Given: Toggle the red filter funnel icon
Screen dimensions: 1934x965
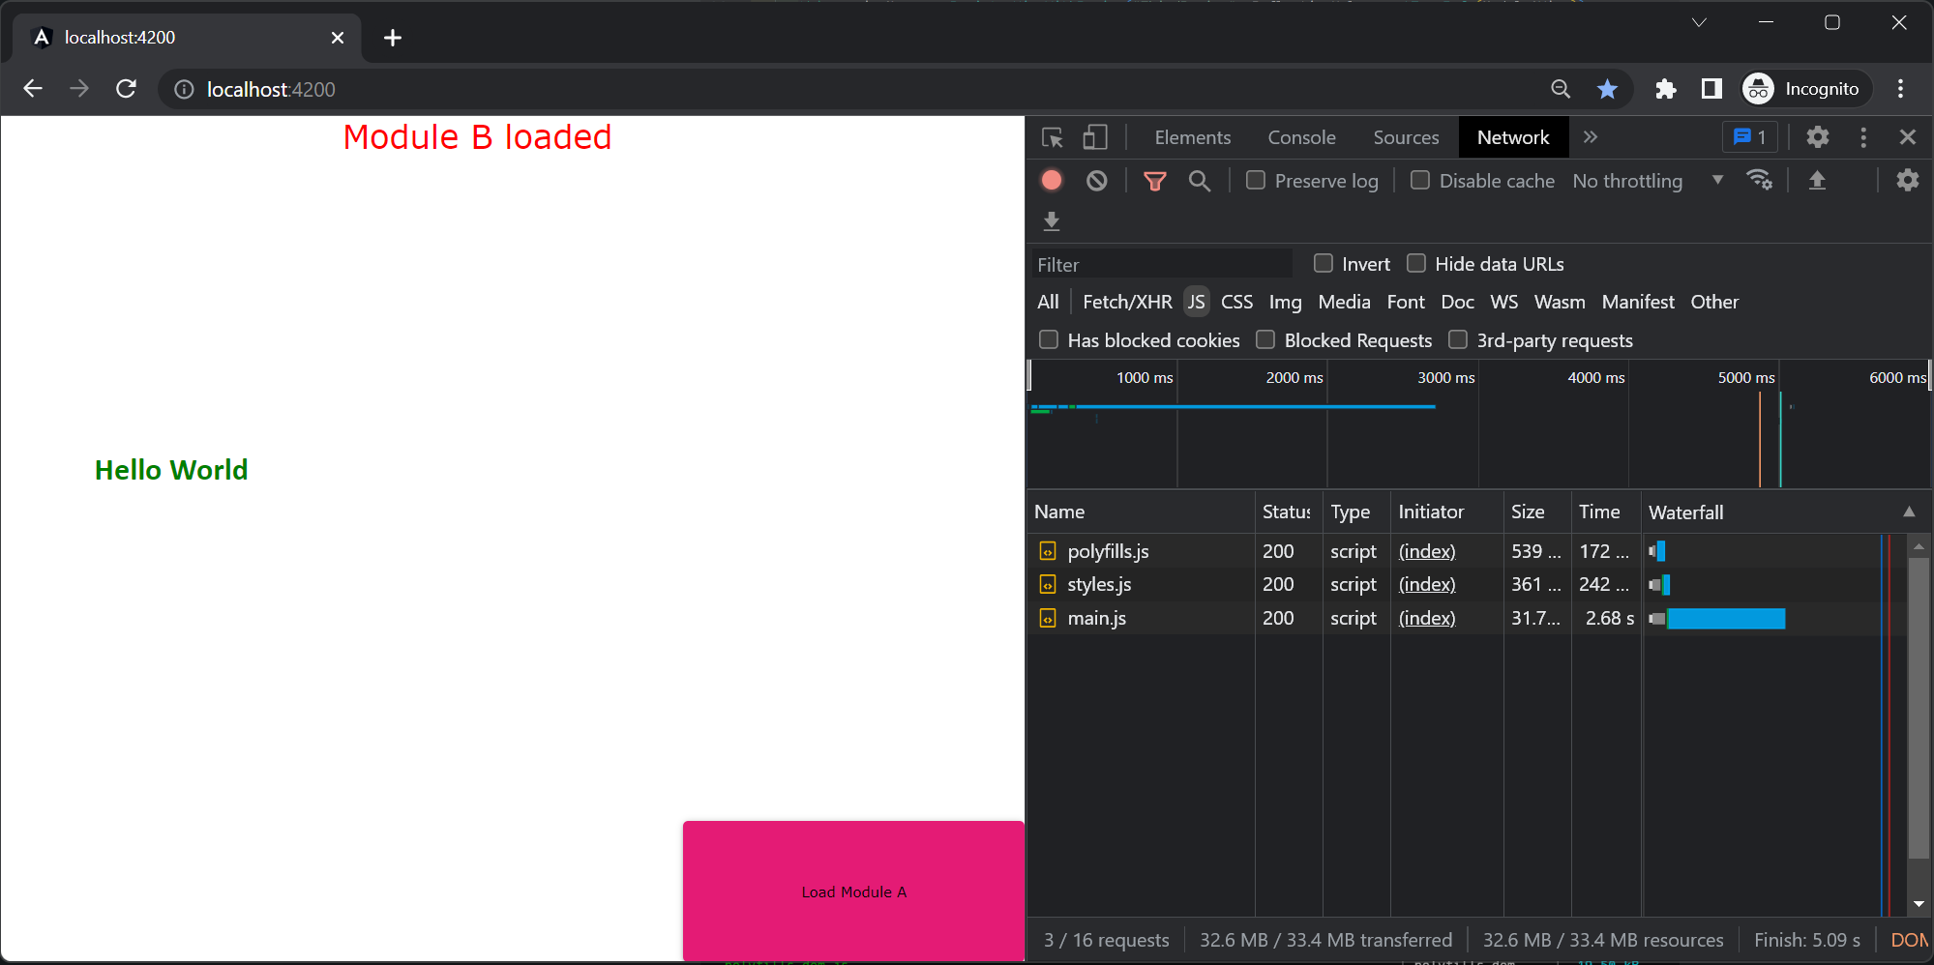Looking at the screenshot, I should click(1154, 181).
